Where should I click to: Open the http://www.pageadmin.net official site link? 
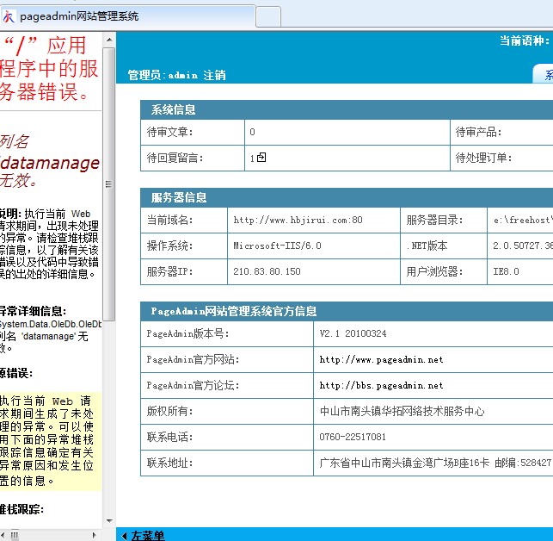click(381, 359)
